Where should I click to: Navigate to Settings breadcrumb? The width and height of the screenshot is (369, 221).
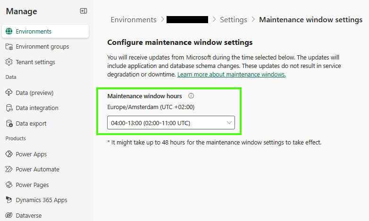click(234, 20)
